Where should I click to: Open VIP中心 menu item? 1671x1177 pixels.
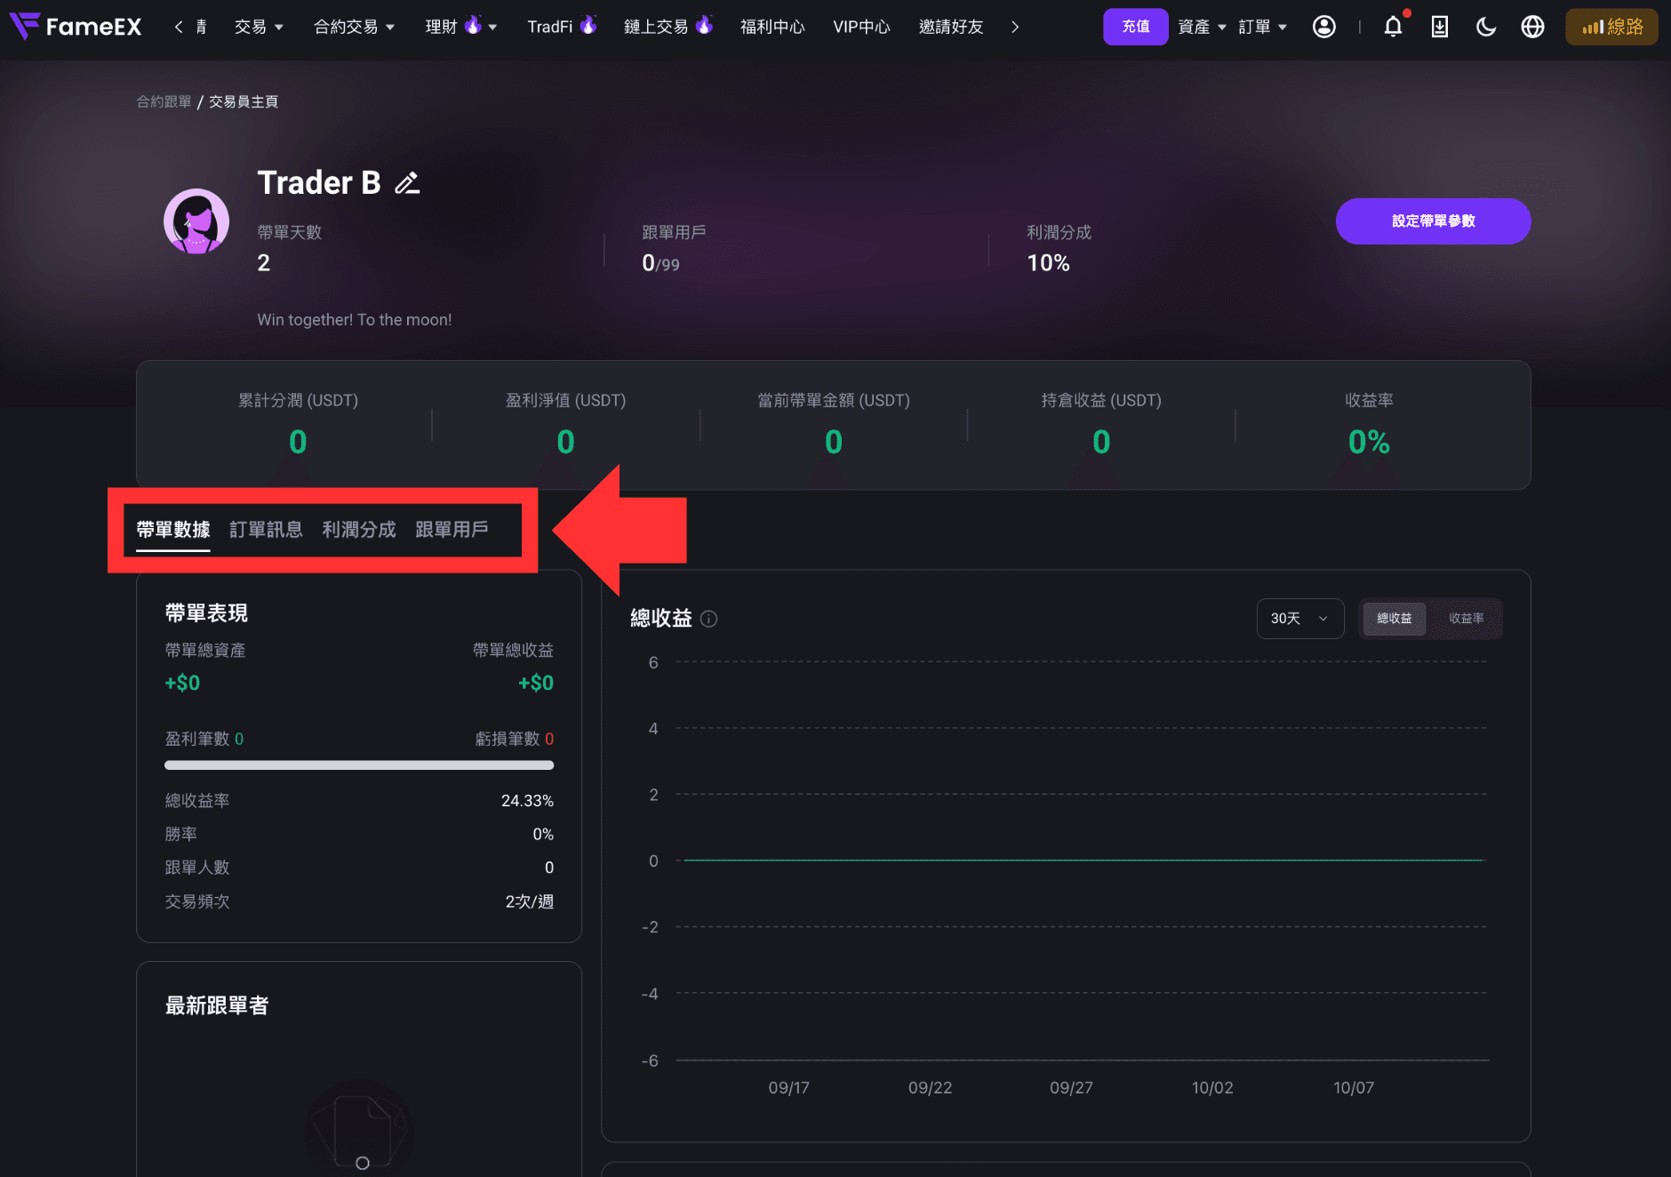click(x=861, y=27)
